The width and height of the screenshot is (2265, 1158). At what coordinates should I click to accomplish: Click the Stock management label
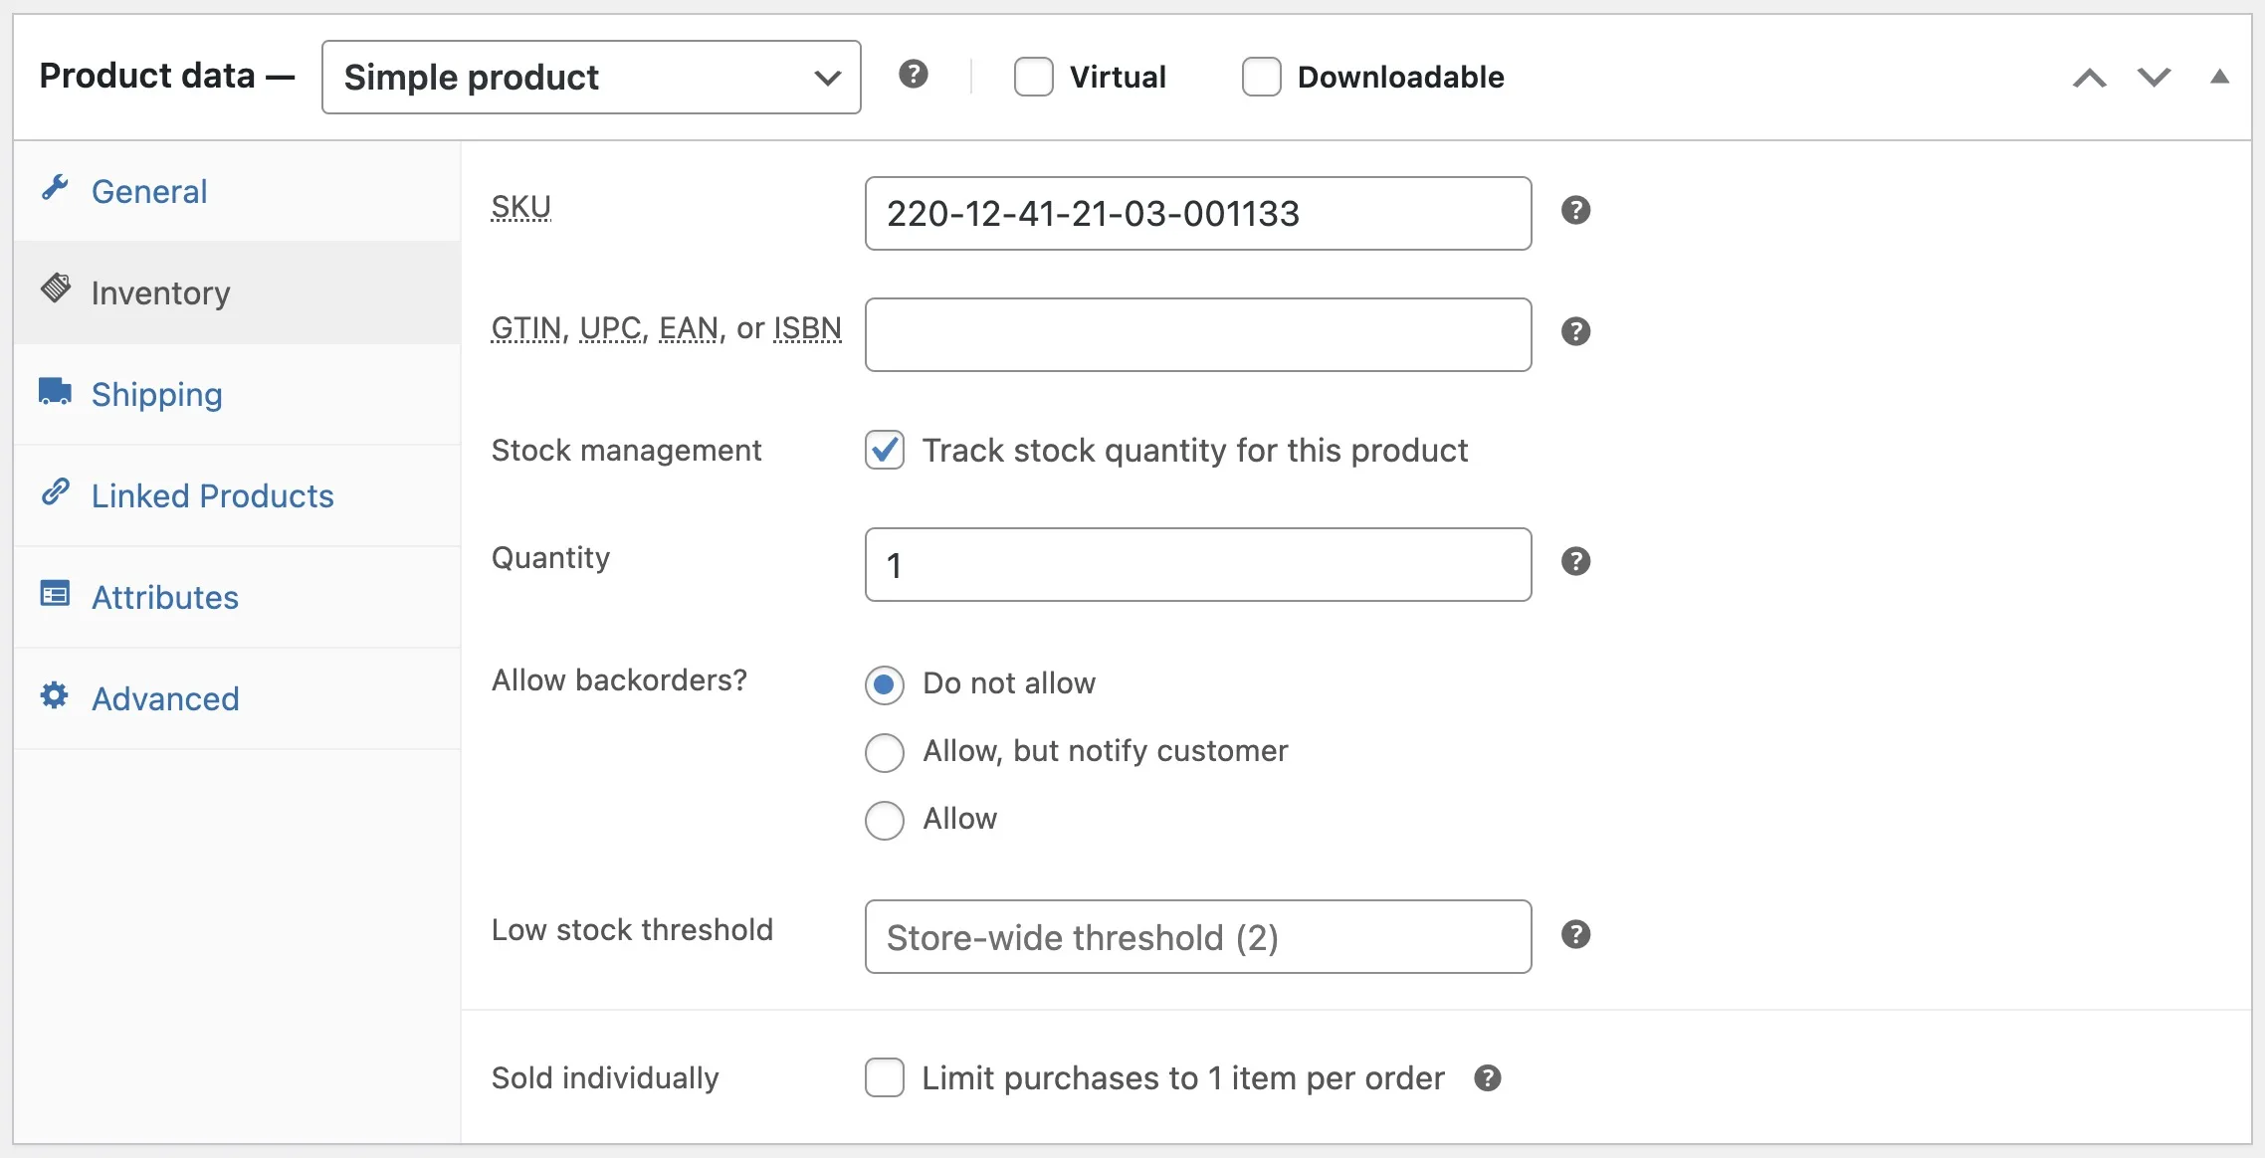point(626,450)
